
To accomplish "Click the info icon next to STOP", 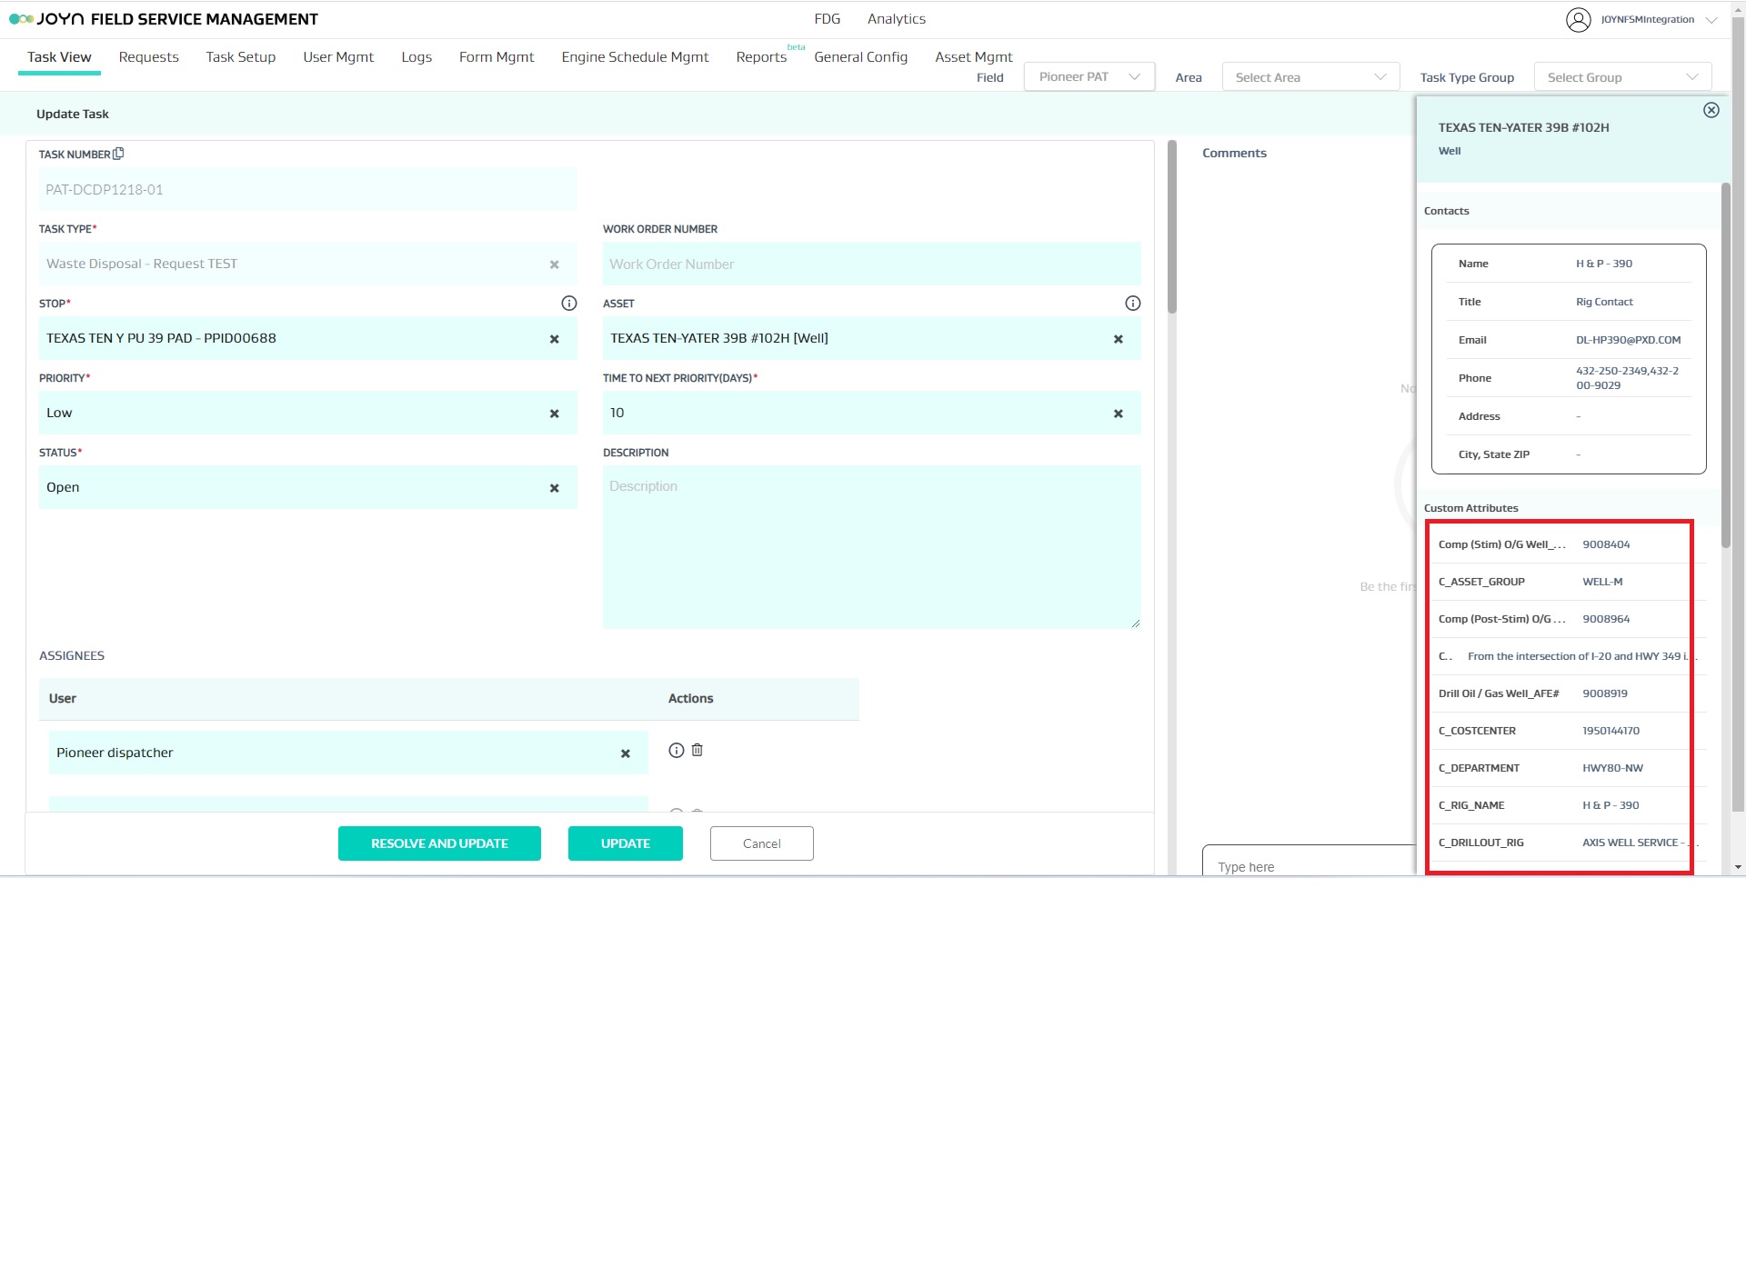I will (569, 304).
